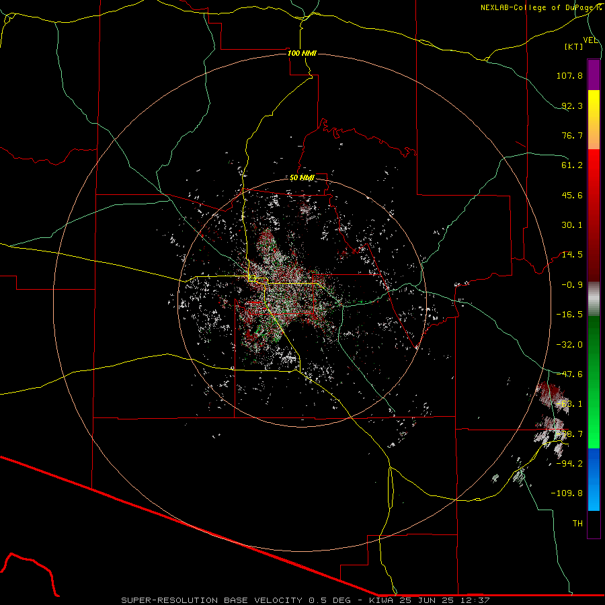605x605 pixels.
Task: Select the -78.7 velocity scale value
Action: pyautogui.click(x=569, y=434)
